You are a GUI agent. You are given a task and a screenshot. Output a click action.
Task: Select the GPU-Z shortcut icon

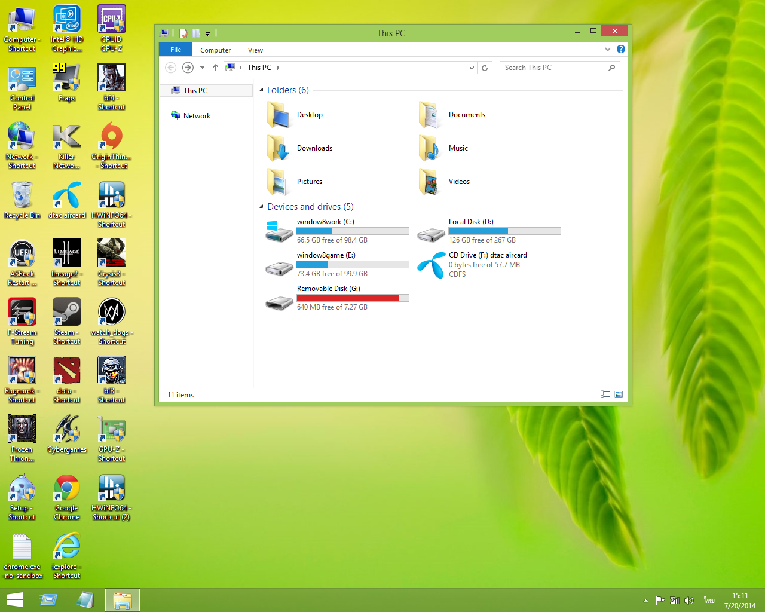[112, 439]
